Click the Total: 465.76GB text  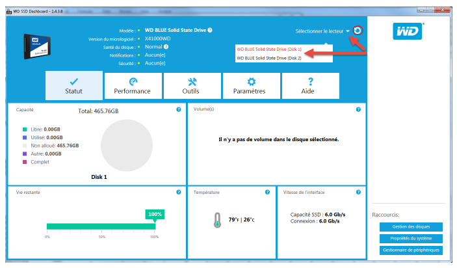(x=98, y=111)
